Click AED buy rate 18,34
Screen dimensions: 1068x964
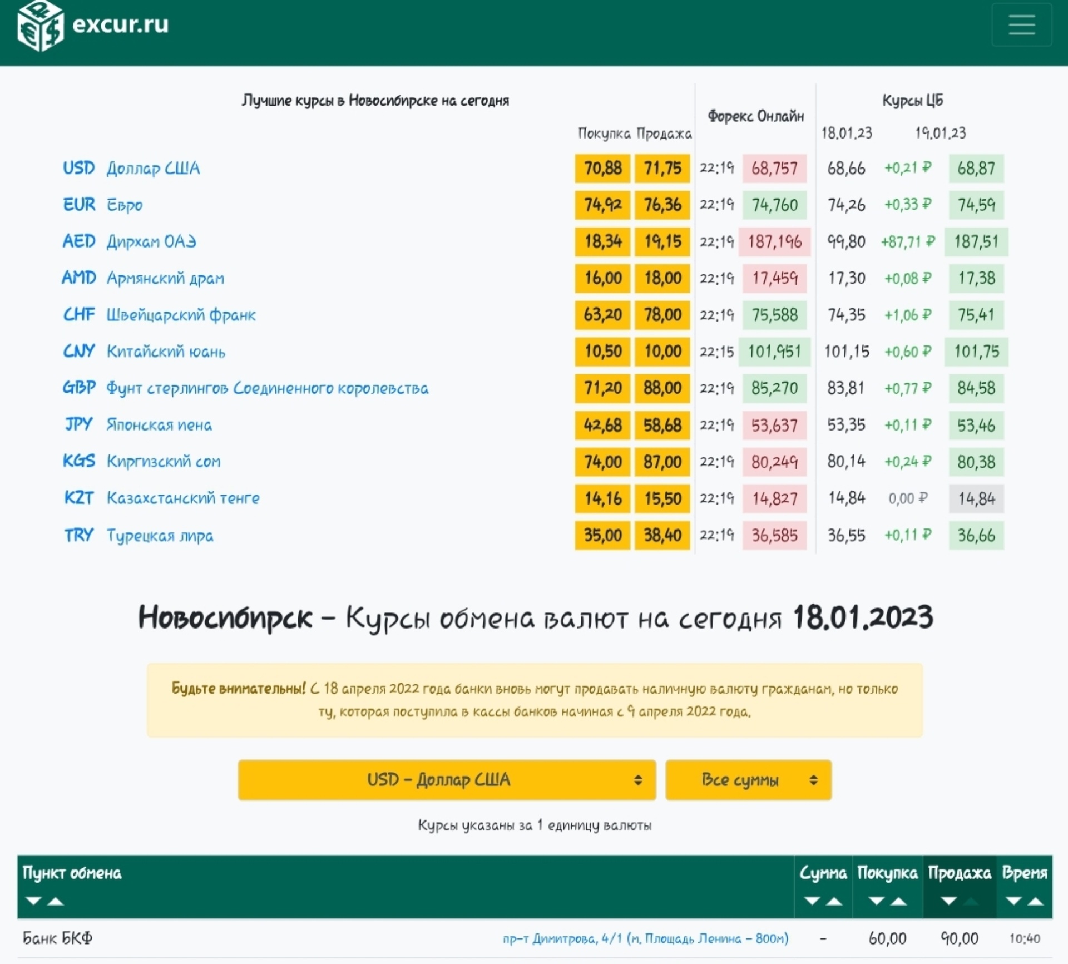click(602, 241)
